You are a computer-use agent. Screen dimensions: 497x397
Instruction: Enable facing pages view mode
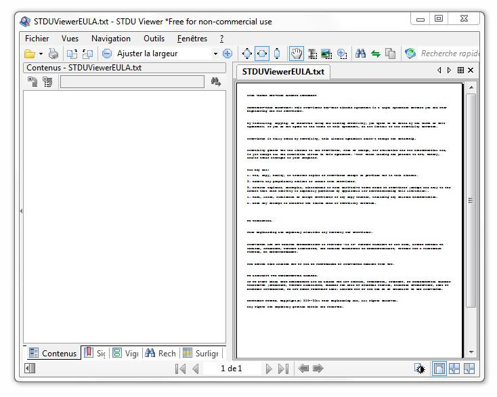click(x=454, y=369)
